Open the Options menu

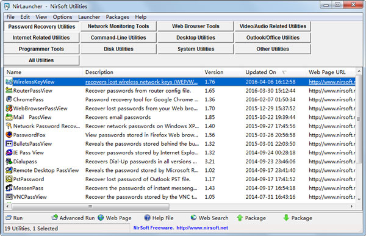(x=62, y=17)
